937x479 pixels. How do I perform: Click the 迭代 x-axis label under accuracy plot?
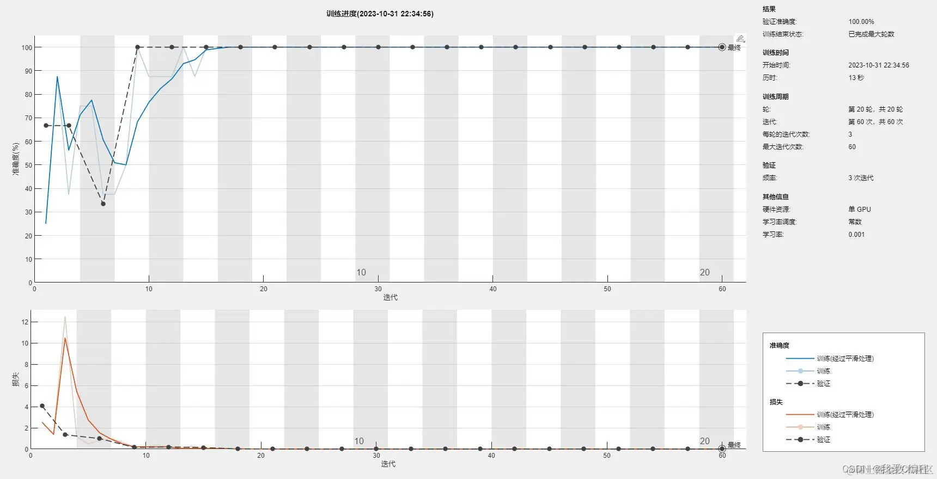(x=390, y=297)
